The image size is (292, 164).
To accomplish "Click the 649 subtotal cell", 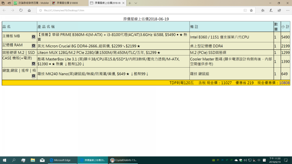I will (285, 74).
